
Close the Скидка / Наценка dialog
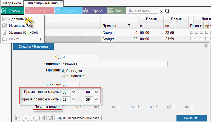[206, 46]
